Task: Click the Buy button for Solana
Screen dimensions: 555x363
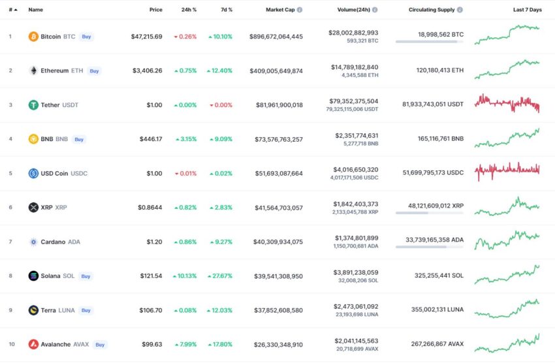Action: coord(86,276)
